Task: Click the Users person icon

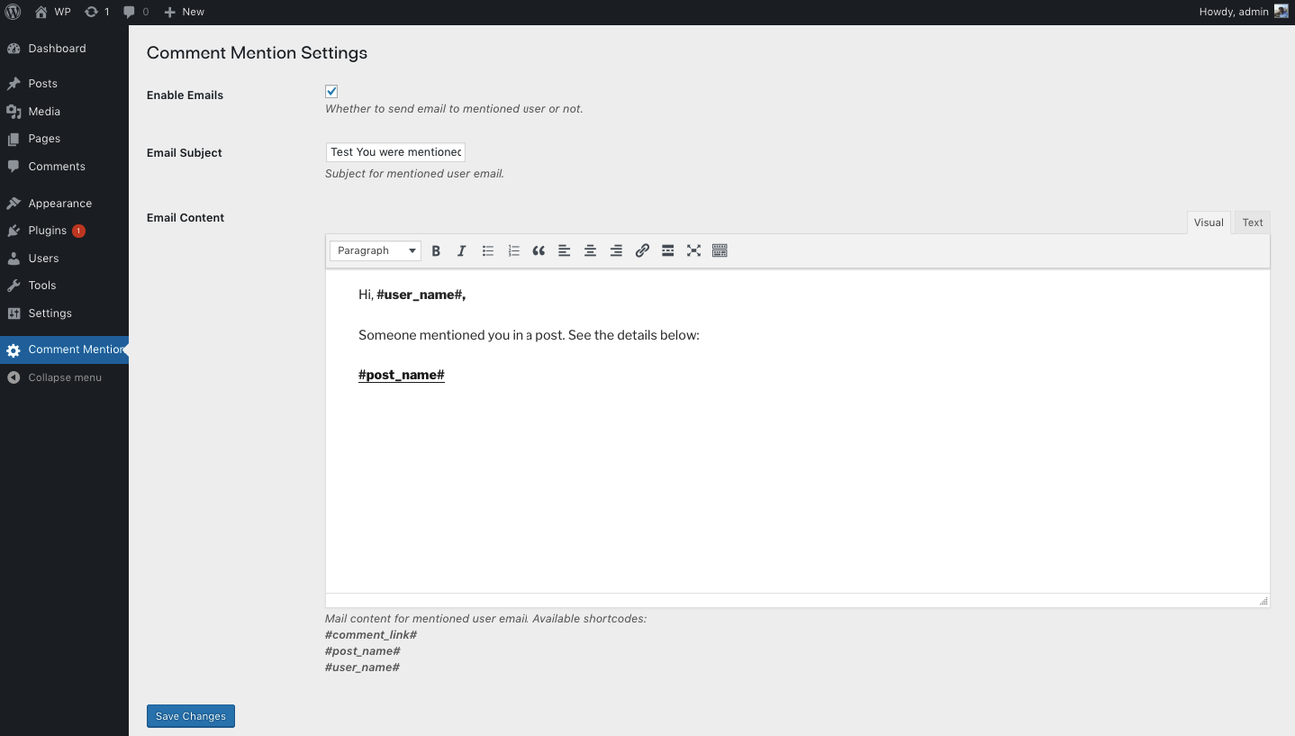Action: click(14, 259)
